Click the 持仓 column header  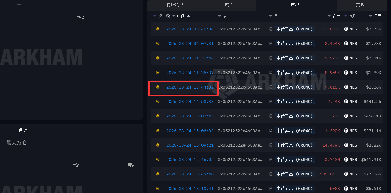75,165
